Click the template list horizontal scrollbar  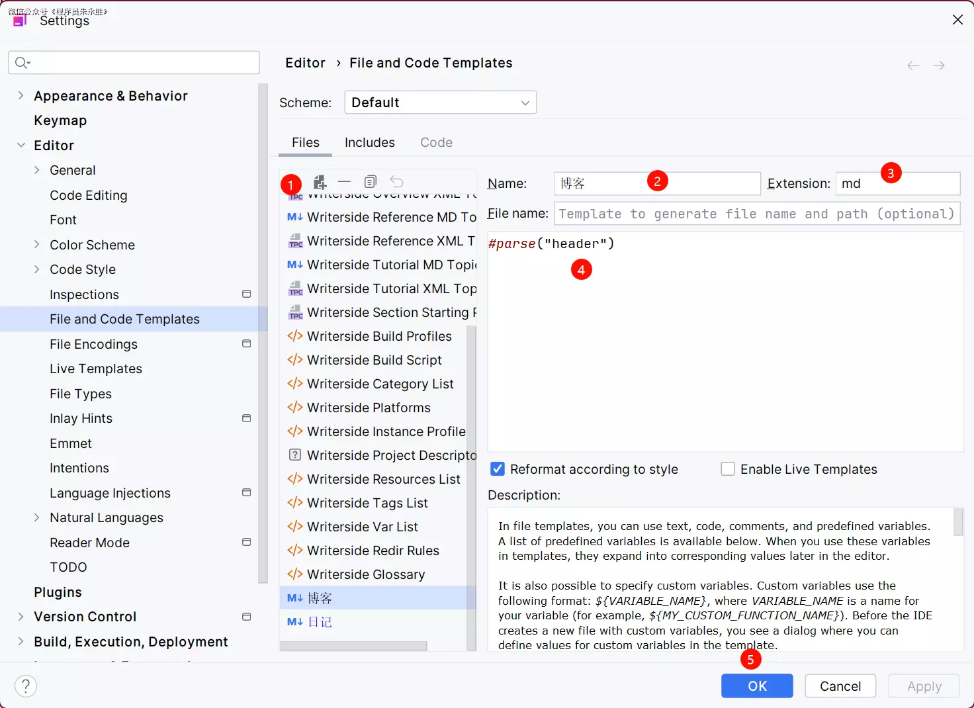point(353,646)
